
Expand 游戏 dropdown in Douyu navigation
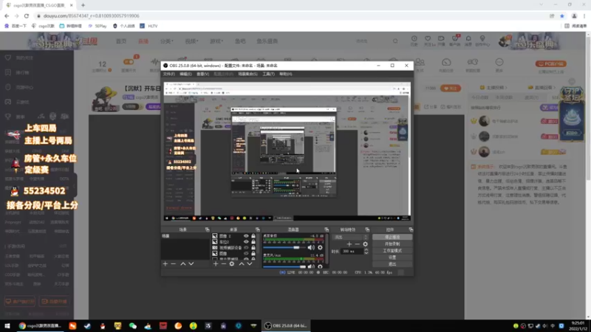[216, 41]
